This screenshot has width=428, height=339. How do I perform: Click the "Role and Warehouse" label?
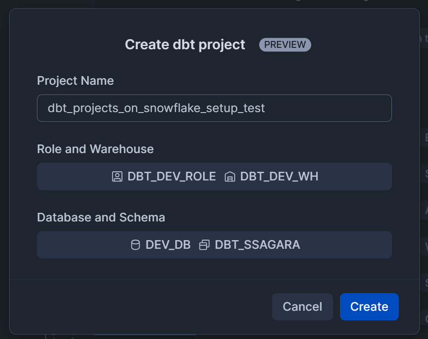click(x=95, y=149)
